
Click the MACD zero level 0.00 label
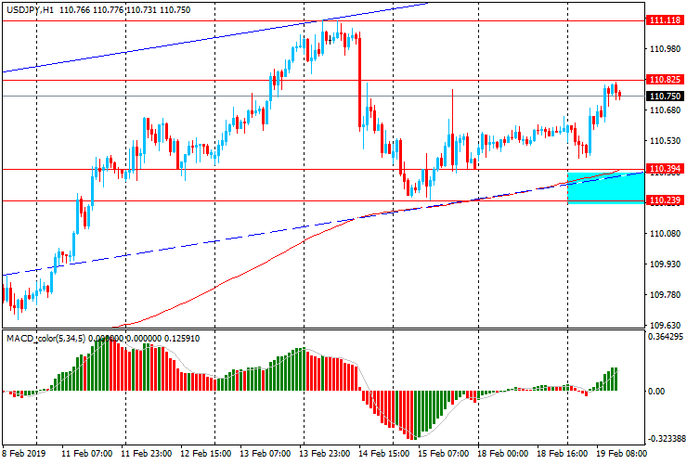[x=656, y=391]
